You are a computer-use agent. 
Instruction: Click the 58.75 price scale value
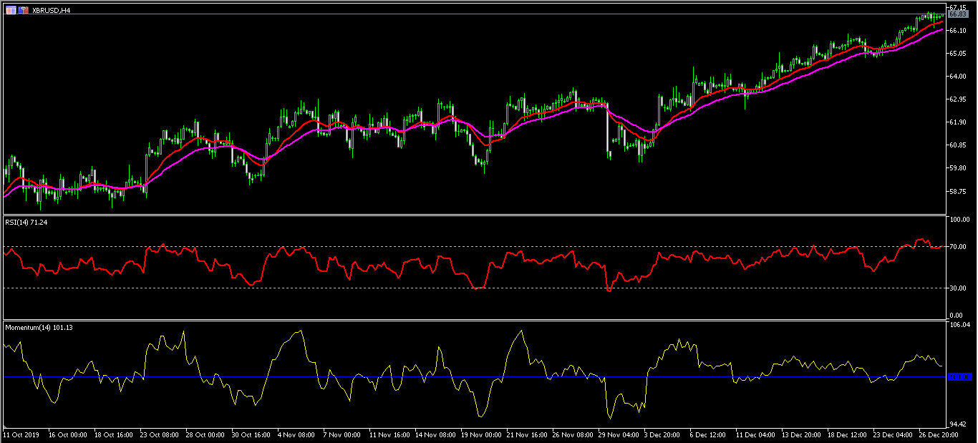coord(957,191)
